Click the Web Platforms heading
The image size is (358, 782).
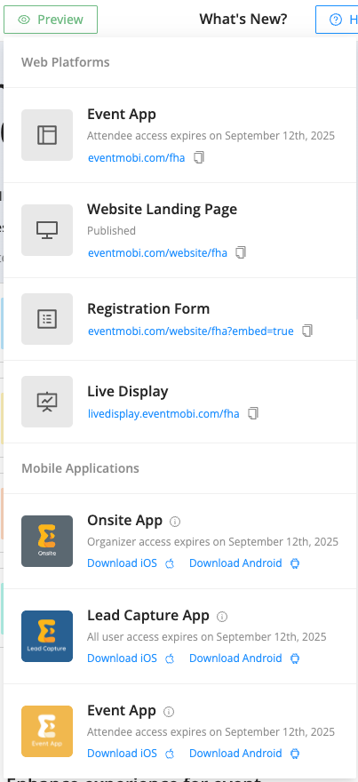click(x=66, y=62)
